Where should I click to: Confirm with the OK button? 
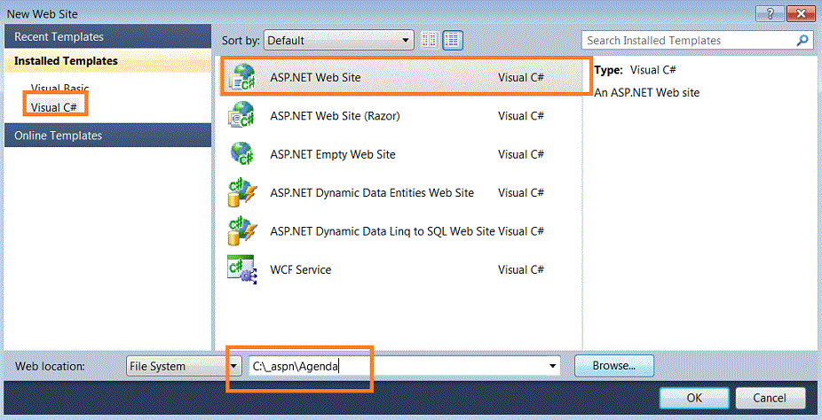coord(694,398)
